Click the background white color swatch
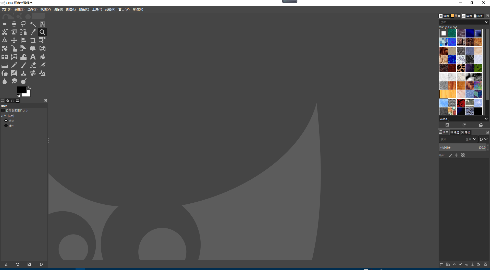490x270 pixels. tap(28, 94)
